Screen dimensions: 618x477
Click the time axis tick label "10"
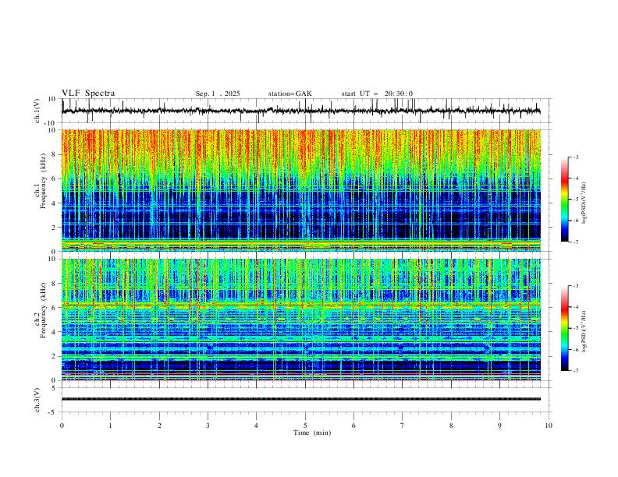[549, 426]
